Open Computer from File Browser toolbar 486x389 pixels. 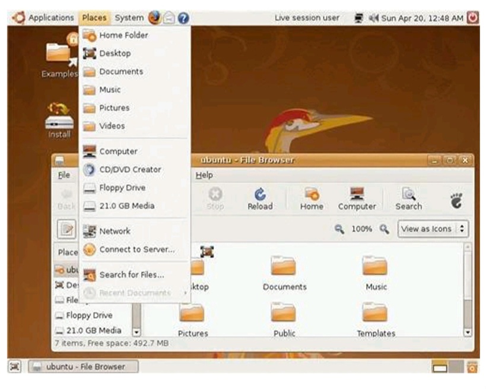coord(357,198)
